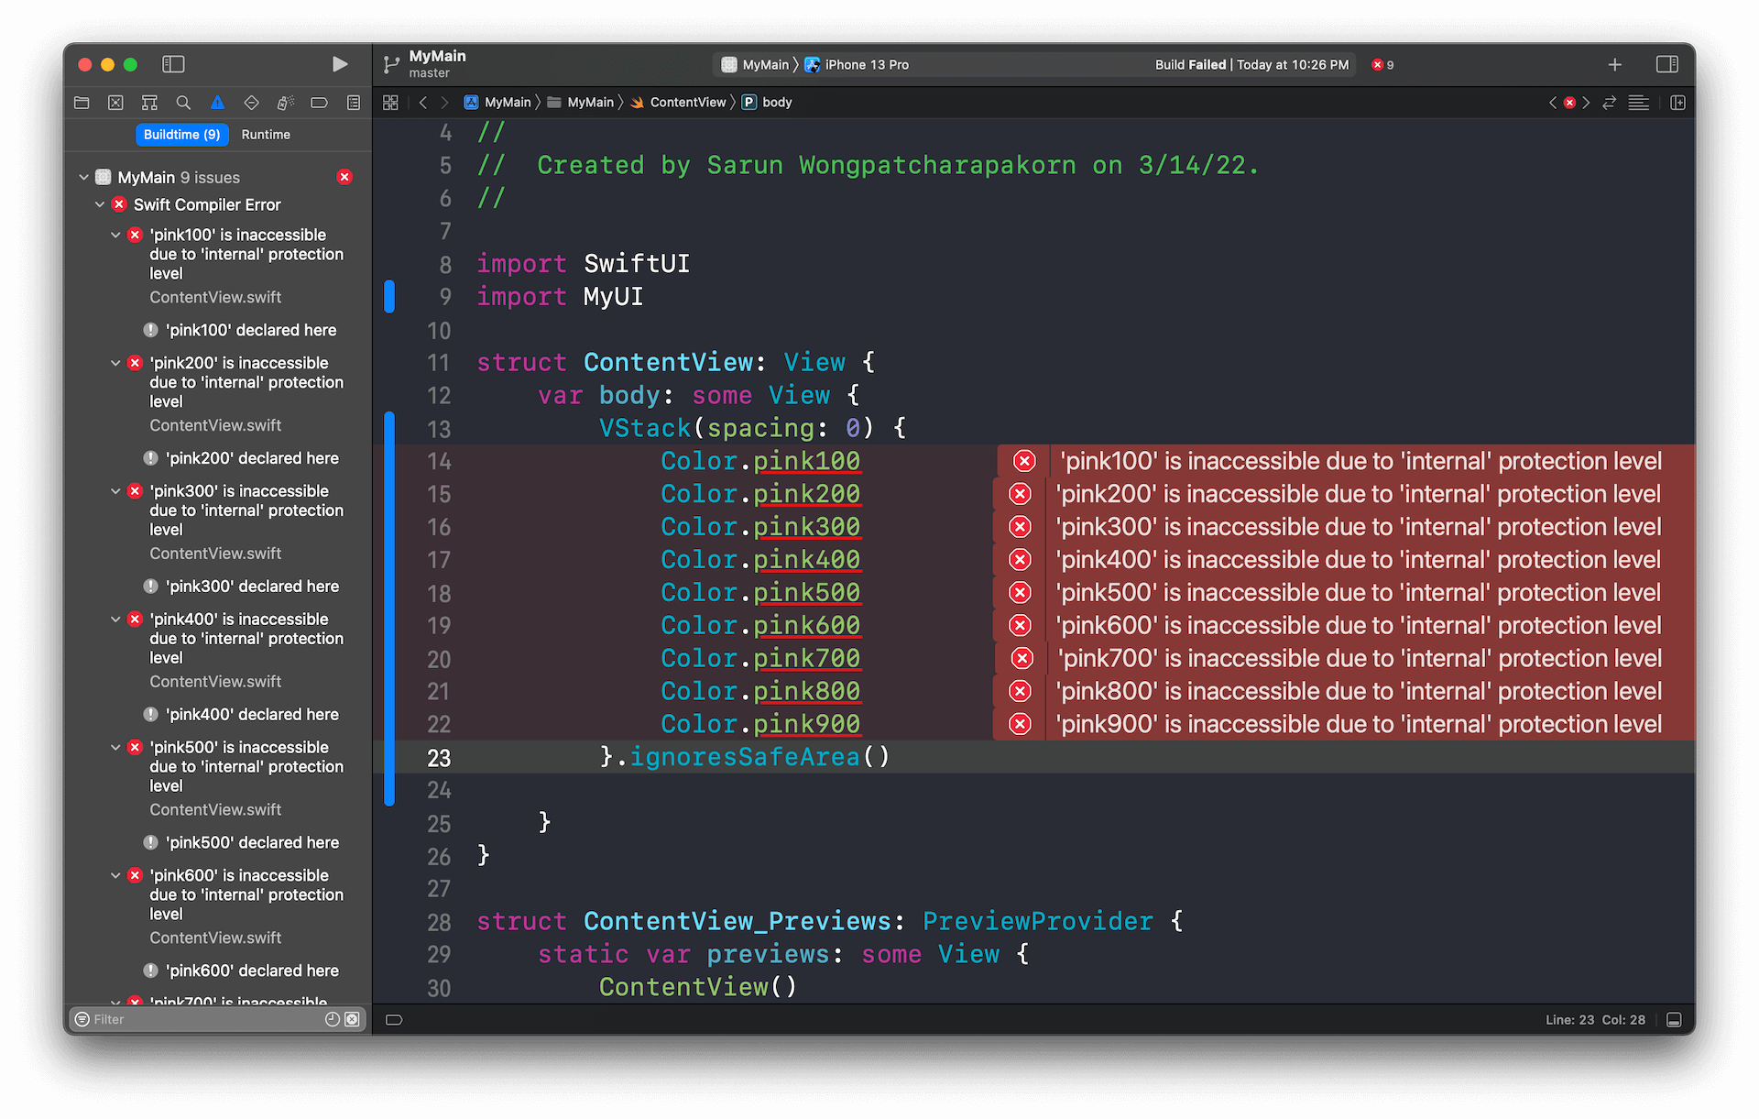1759x1119 pixels.
Task: Open the Project navigator folder icon
Action: 82,103
